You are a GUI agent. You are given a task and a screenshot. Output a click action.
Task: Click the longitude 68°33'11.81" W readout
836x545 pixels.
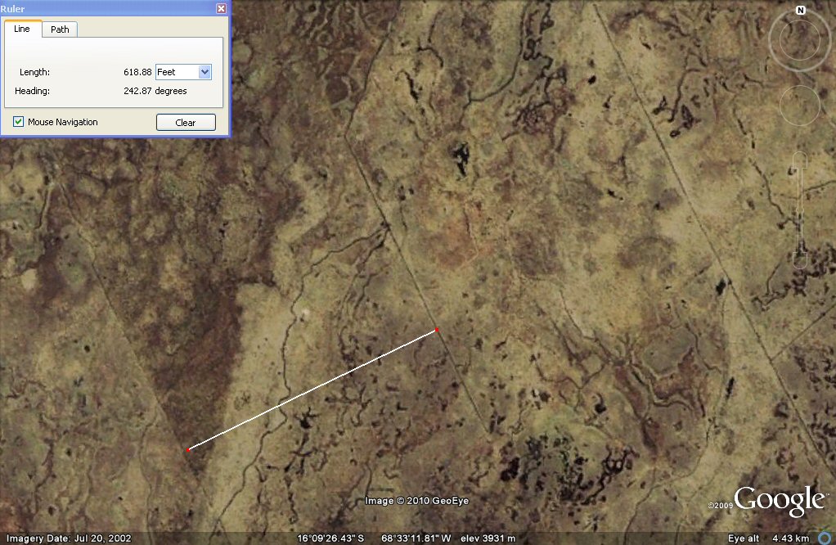[x=416, y=538]
